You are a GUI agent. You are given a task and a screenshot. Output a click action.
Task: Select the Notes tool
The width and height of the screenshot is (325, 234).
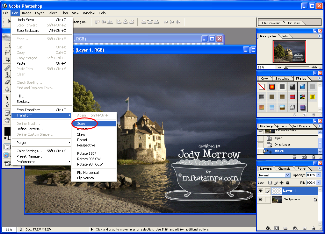[7, 113]
